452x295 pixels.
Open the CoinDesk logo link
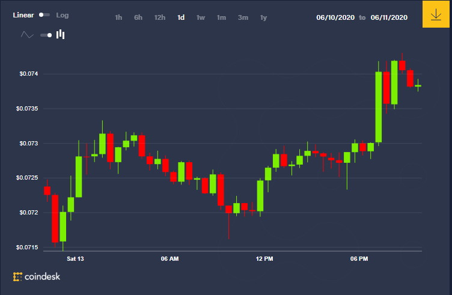[37, 276]
